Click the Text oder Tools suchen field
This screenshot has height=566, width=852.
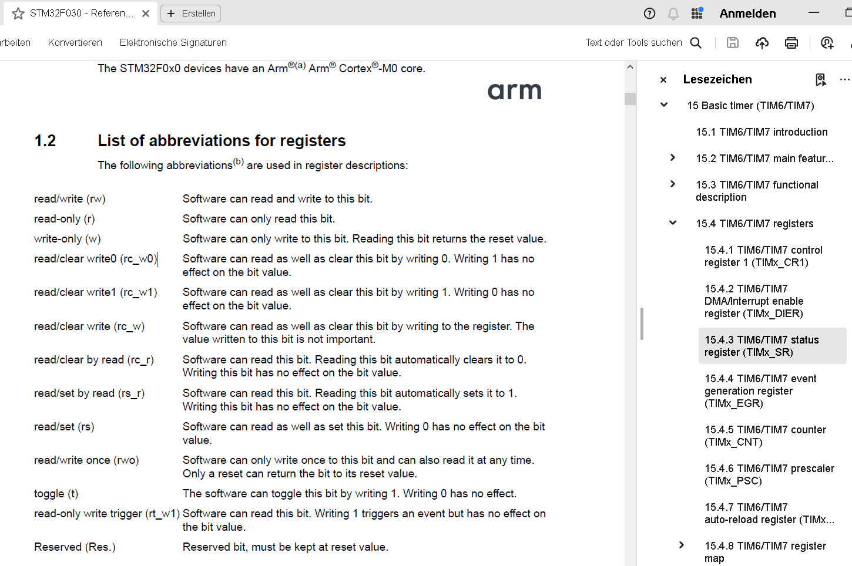click(x=633, y=42)
